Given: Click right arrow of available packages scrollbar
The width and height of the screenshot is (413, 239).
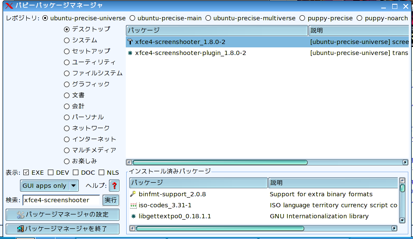Looking at the screenshot, I should pos(405,162).
